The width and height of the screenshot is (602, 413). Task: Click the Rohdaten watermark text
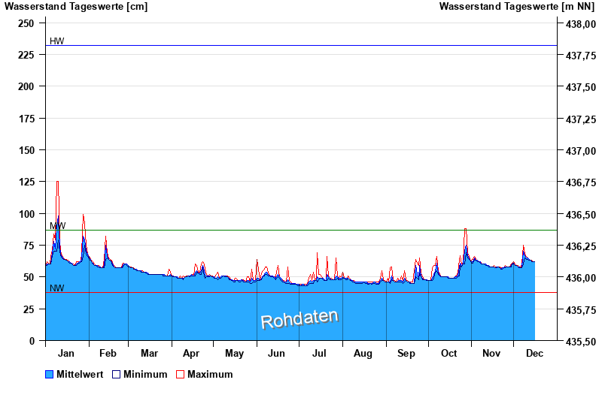(299, 319)
